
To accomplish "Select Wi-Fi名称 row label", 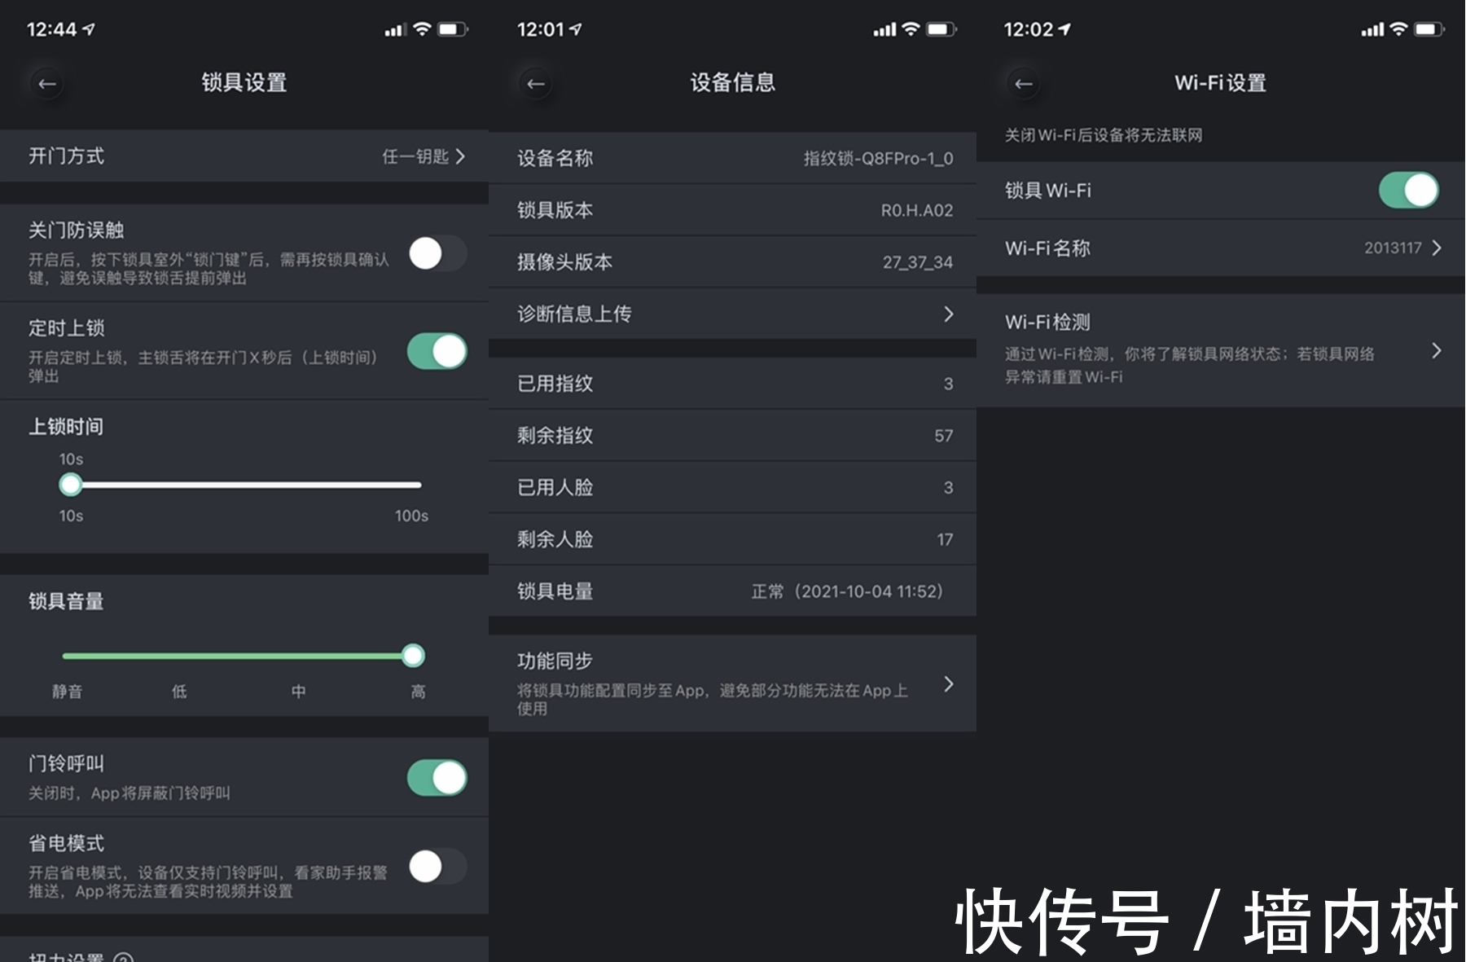I will [x=1047, y=248].
